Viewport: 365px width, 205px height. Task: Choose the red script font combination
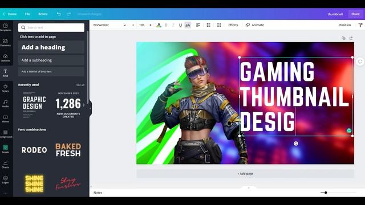[x=68, y=183]
